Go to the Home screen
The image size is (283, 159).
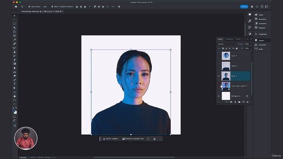(16, 7)
